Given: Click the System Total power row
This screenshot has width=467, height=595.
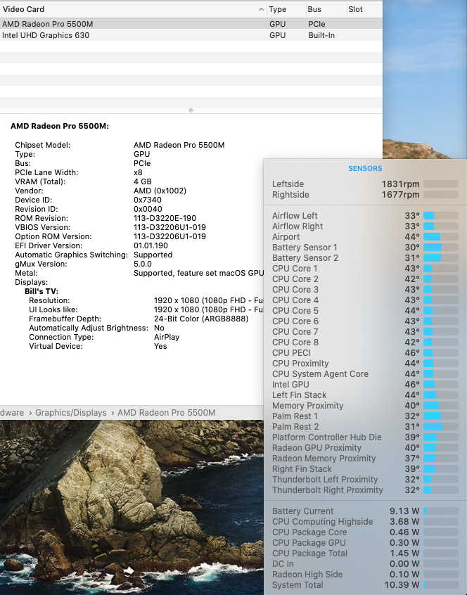Looking at the screenshot, I should (x=365, y=584).
